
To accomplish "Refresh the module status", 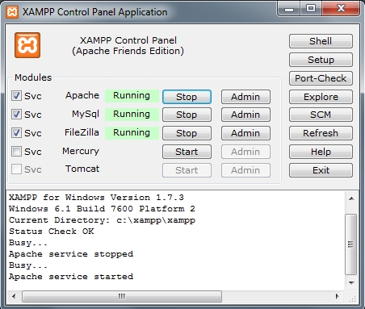I will point(321,133).
